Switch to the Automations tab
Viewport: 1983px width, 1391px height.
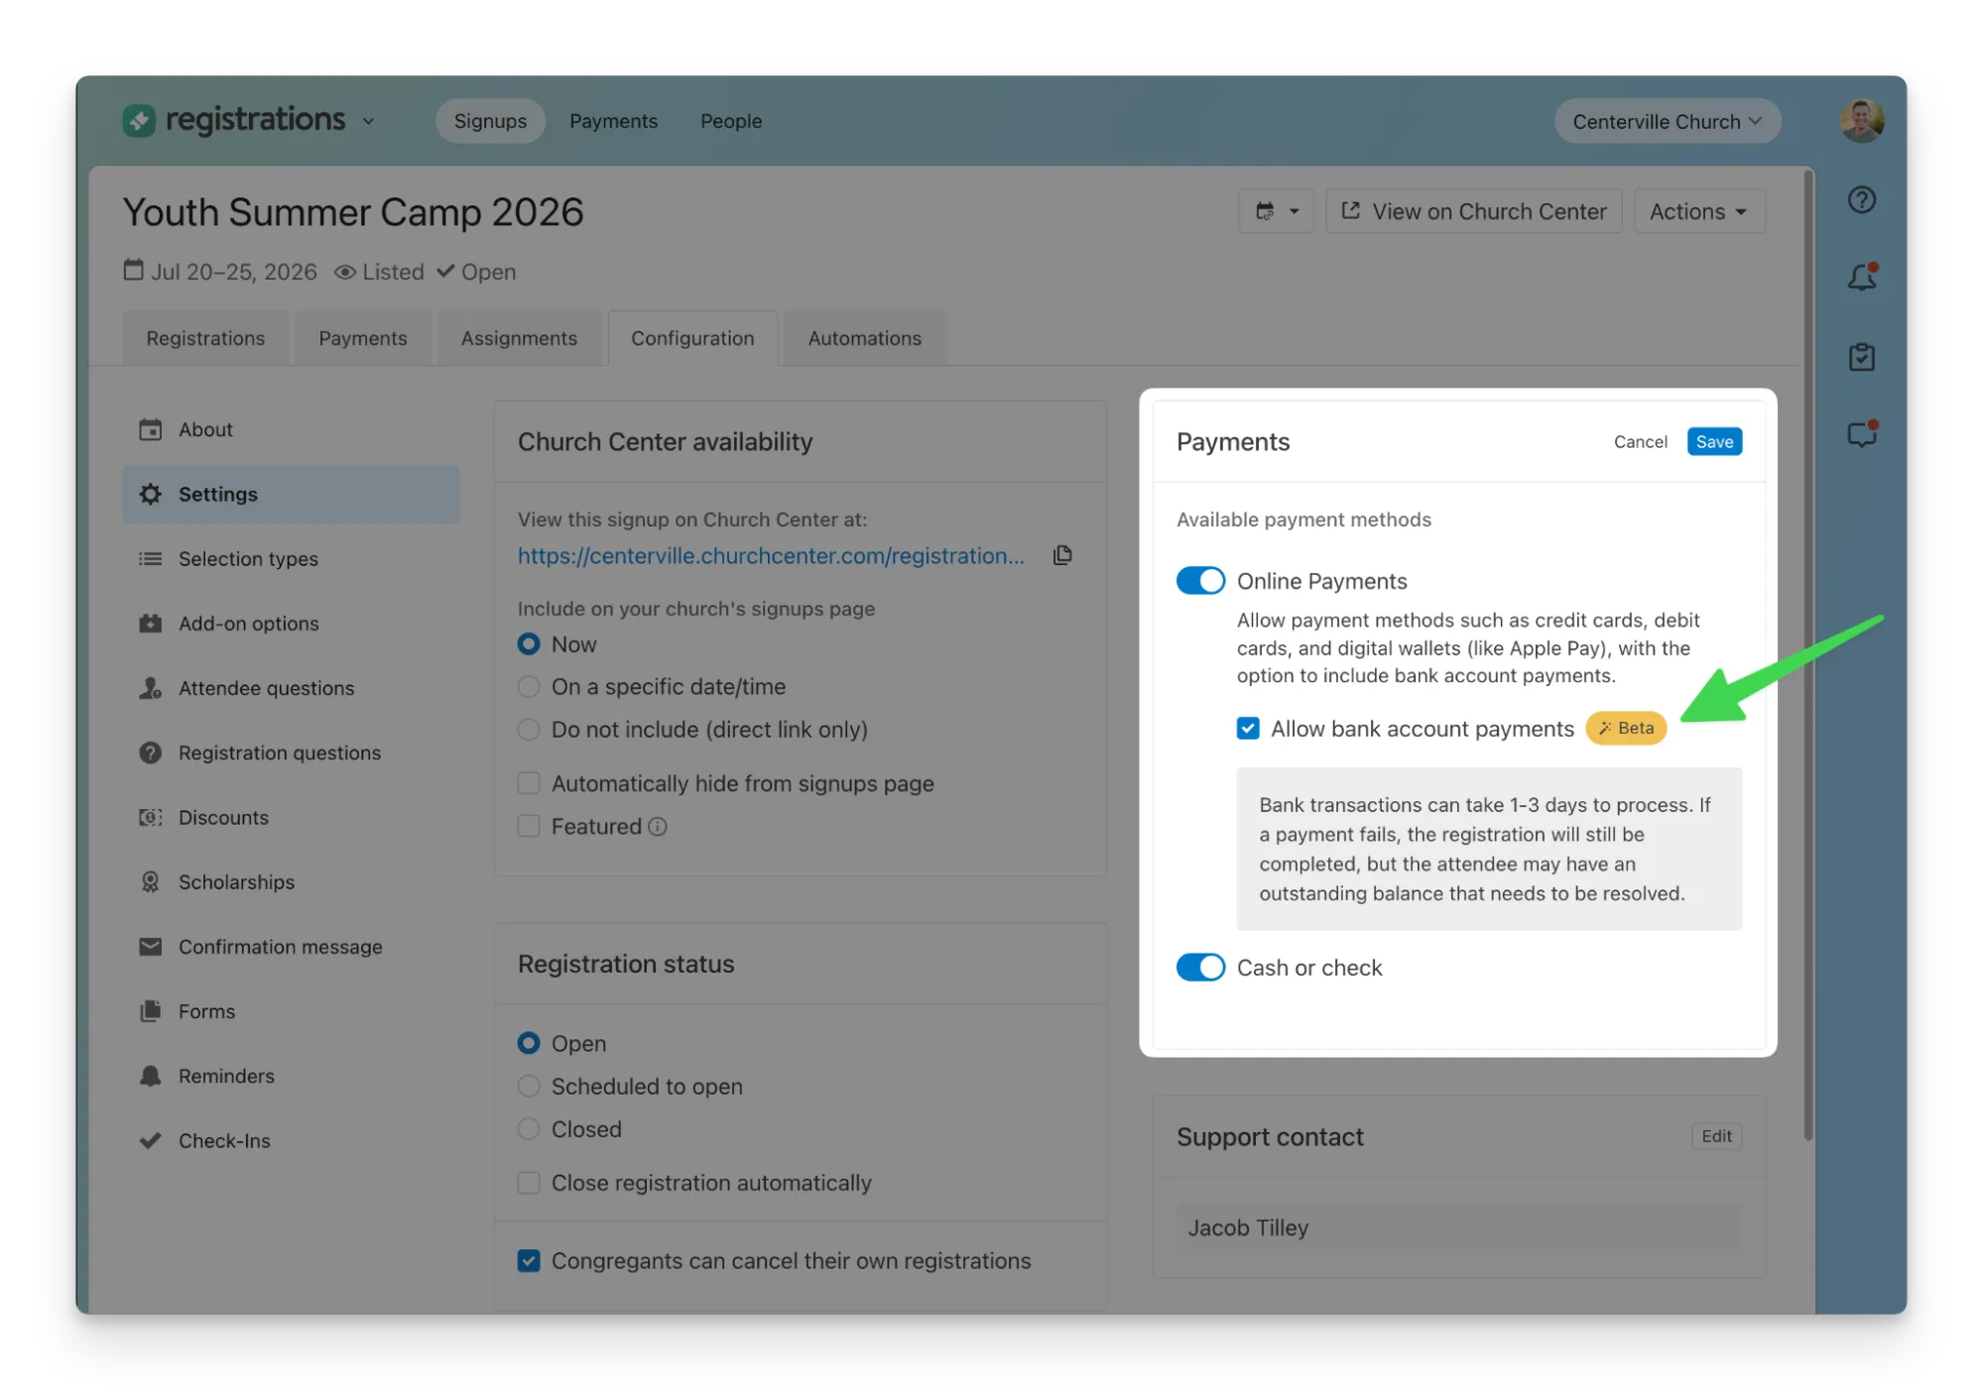[864, 339]
